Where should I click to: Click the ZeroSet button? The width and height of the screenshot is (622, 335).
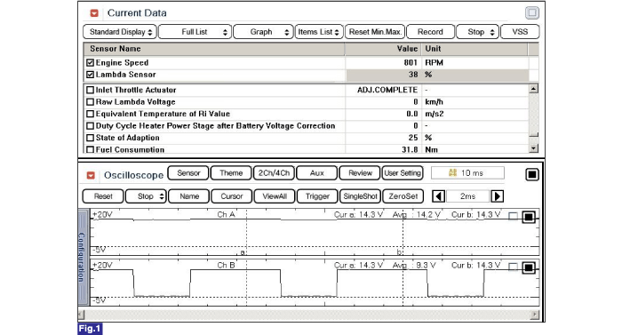(403, 196)
